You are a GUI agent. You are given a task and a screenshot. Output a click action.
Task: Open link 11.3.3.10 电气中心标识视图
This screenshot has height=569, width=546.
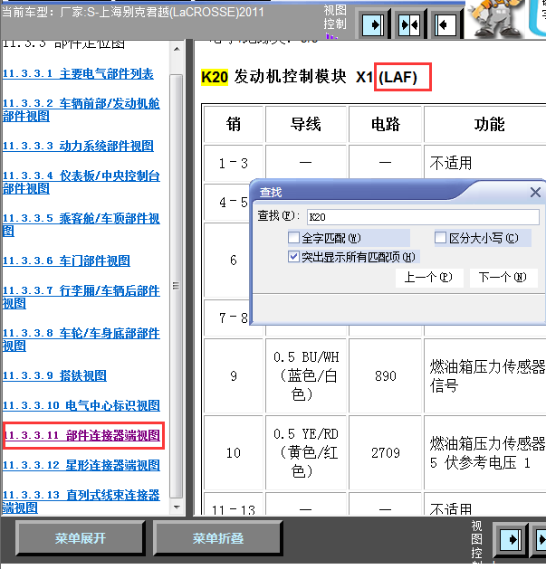coord(81,405)
